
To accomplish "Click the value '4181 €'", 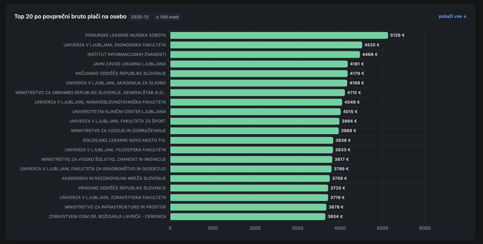I will pos(357,64).
